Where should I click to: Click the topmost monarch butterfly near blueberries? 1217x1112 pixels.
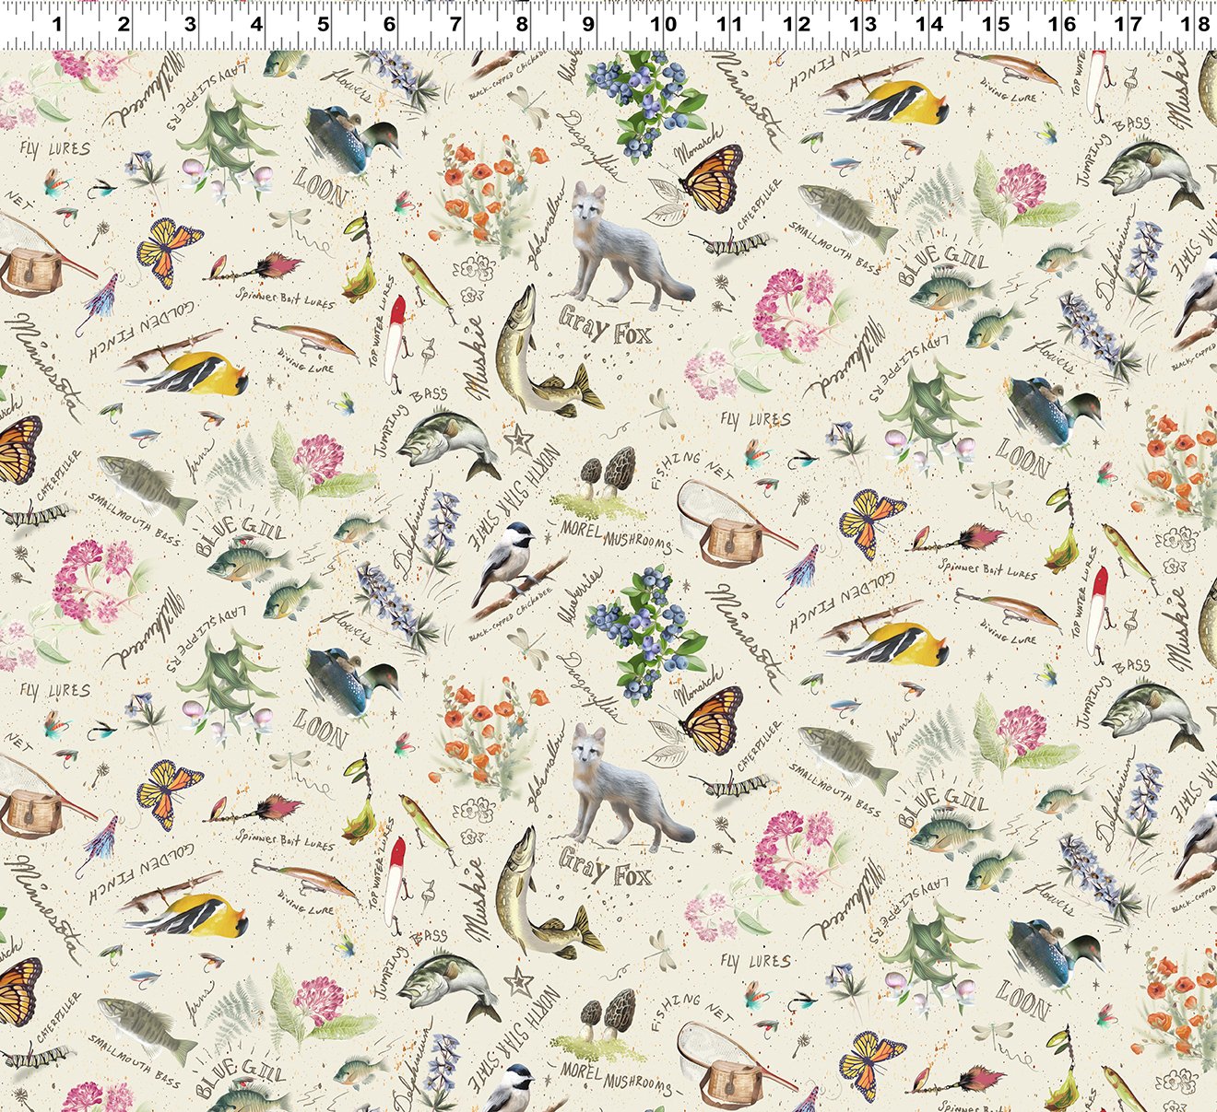pyautogui.click(x=712, y=177)
